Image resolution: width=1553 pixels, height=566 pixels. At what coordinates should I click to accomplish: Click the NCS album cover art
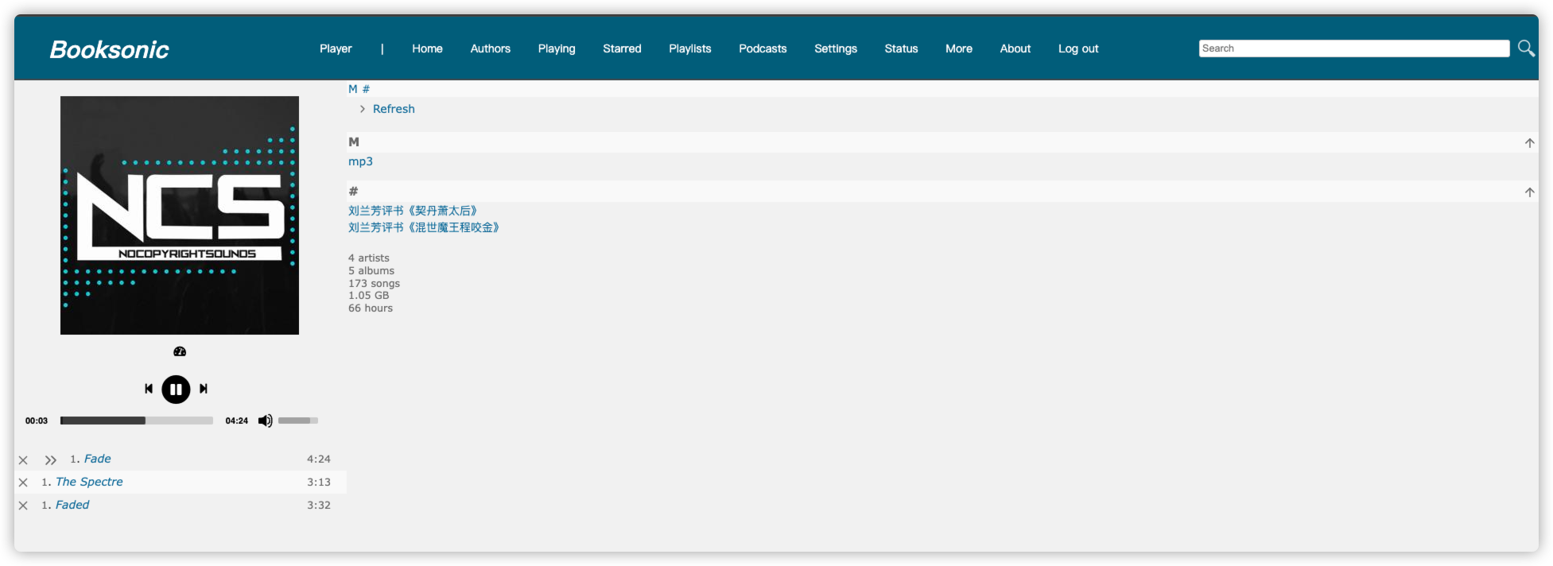pos(180,215)
